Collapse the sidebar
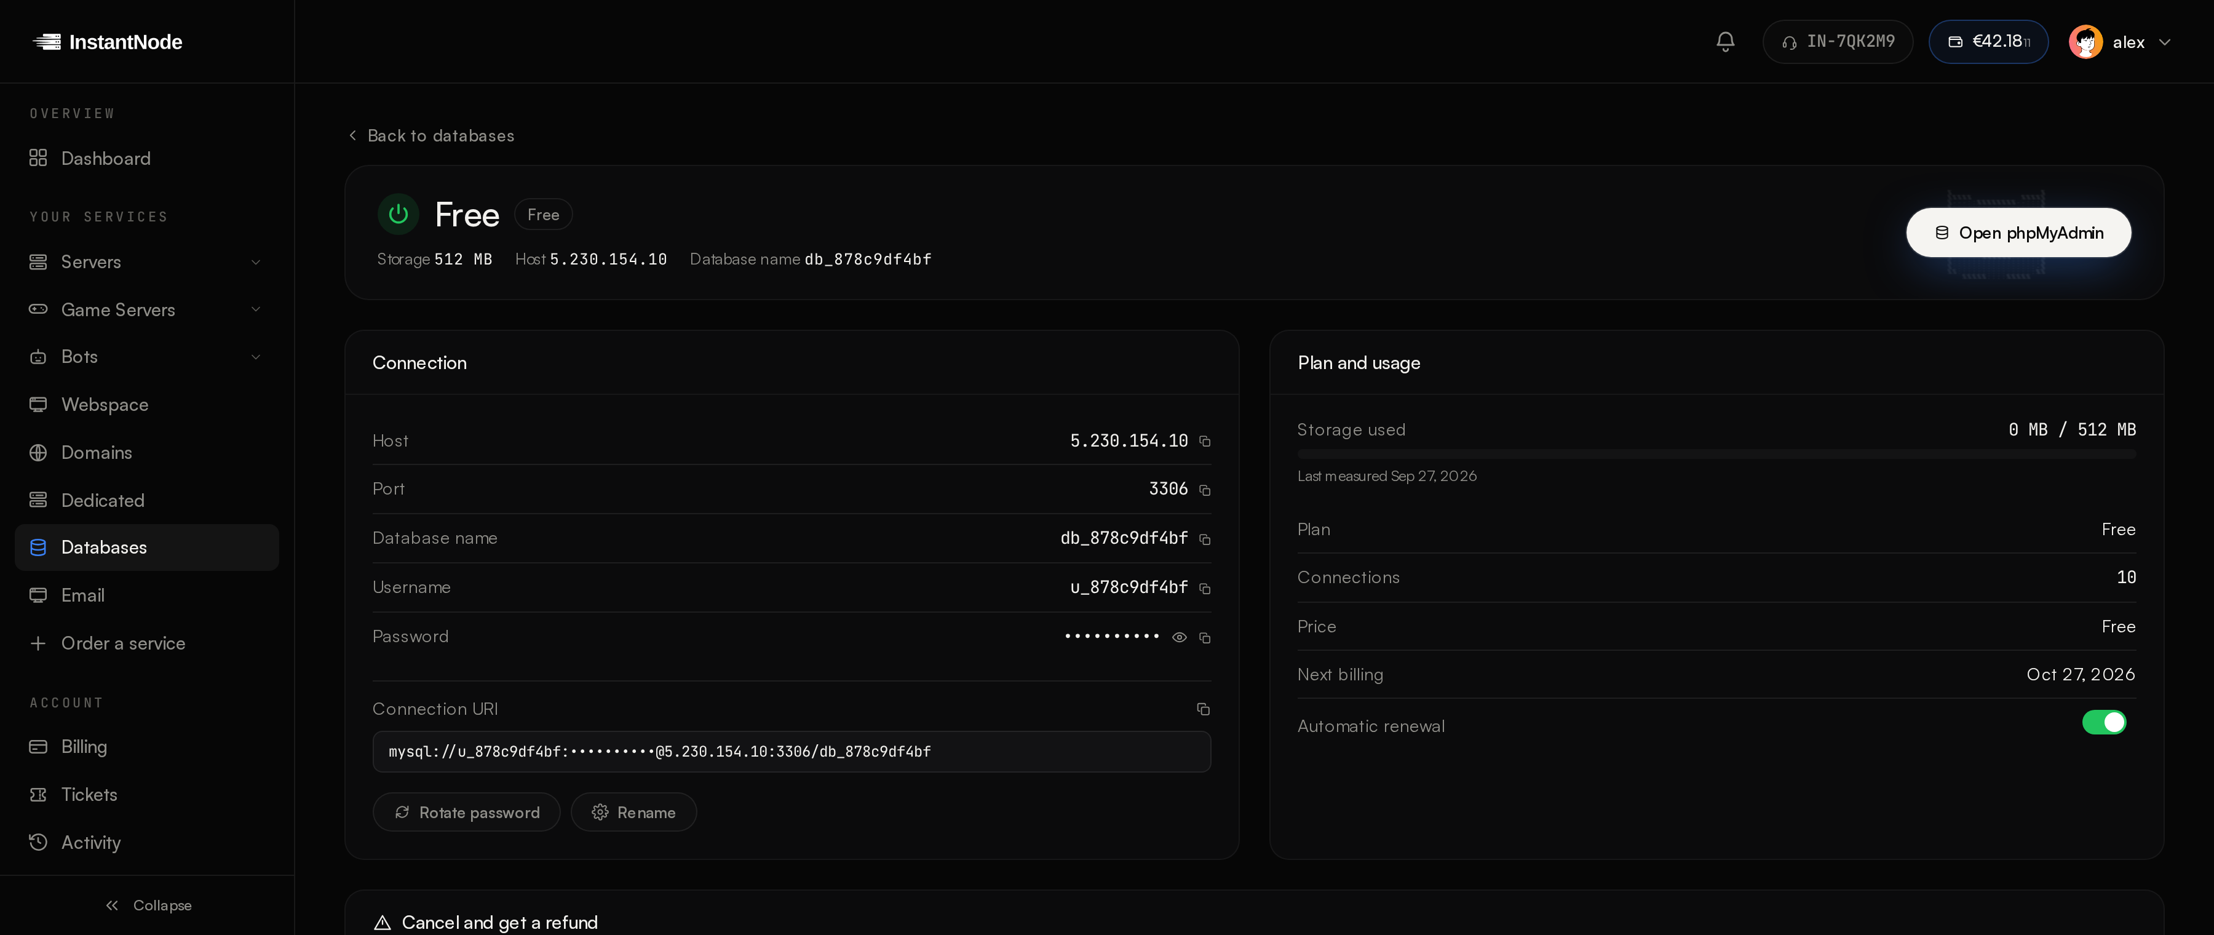Screen dimensions: 2214x935 point(148,905)
